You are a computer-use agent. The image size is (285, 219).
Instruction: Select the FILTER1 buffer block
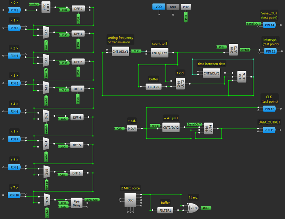pyautogui.click(x=165, y=210)
